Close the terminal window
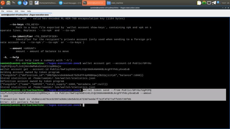Screen dimensions: 230x129 click(x=228, y=8)
